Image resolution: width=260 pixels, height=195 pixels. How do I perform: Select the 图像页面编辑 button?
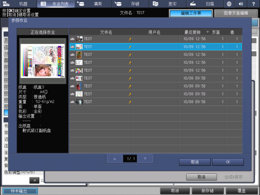pos(236,13)
